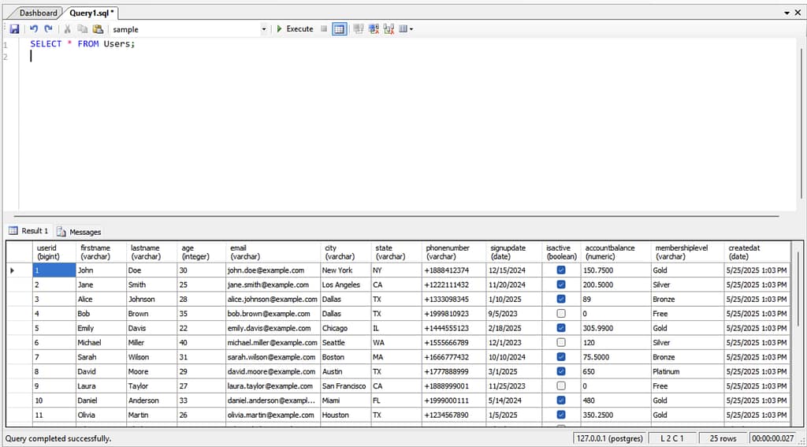Switch to the Dashboard tab
Screen dimensions: 807x447
38,13
